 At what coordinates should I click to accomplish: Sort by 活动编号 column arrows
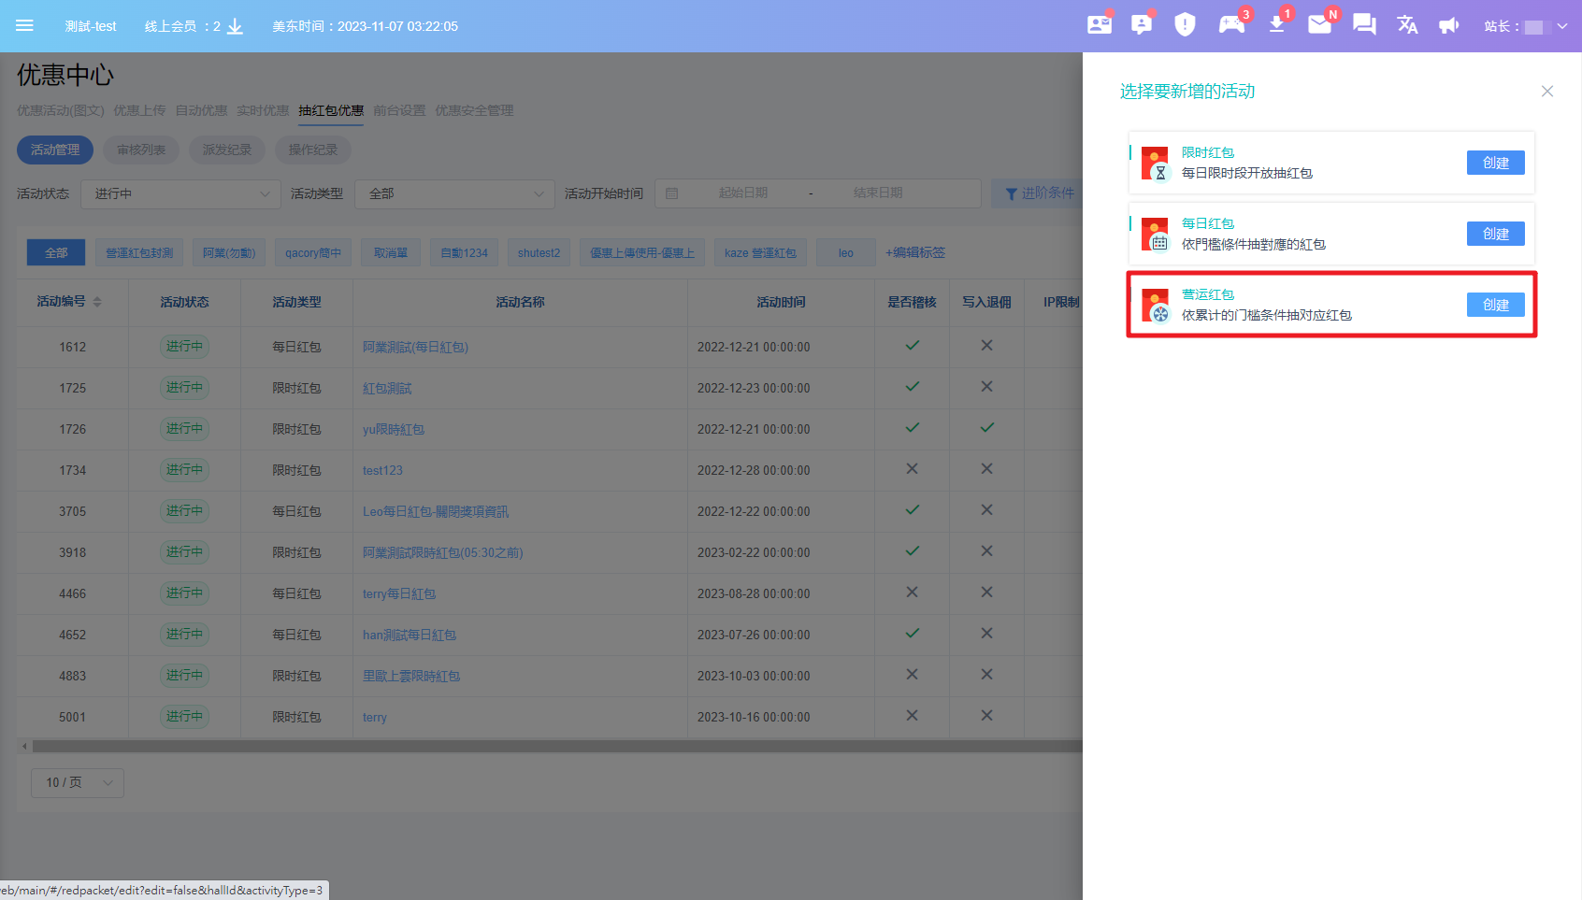[x=97, y=302]
